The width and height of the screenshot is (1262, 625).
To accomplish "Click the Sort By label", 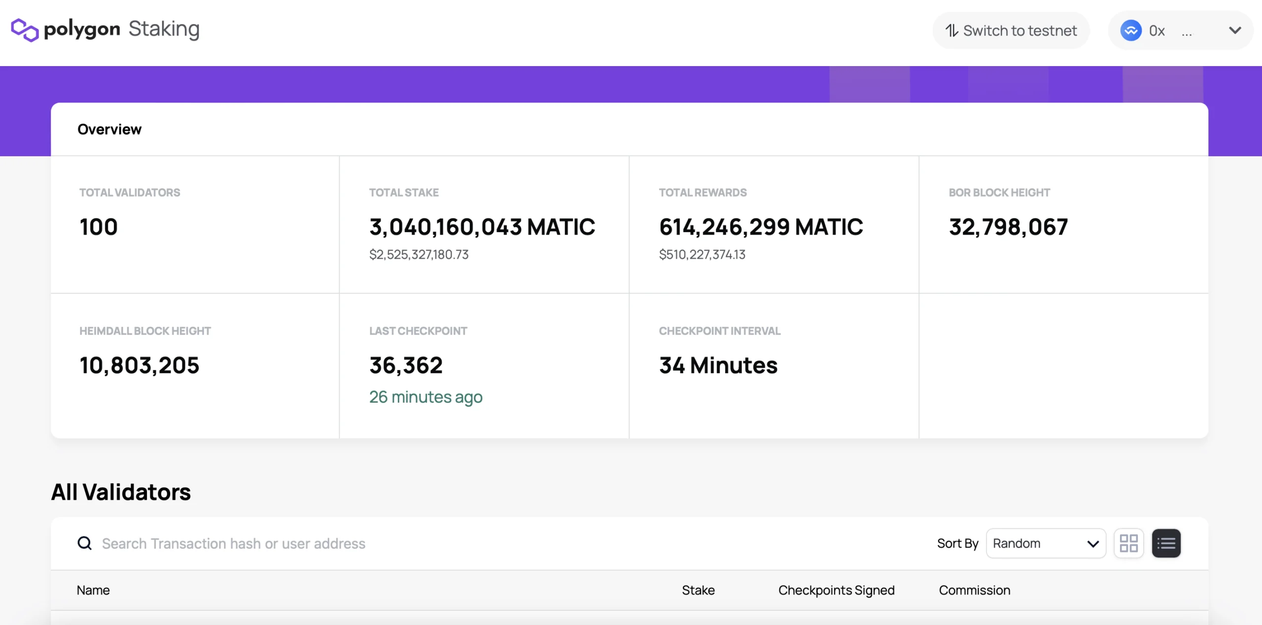I will click(x=957, y=543).
